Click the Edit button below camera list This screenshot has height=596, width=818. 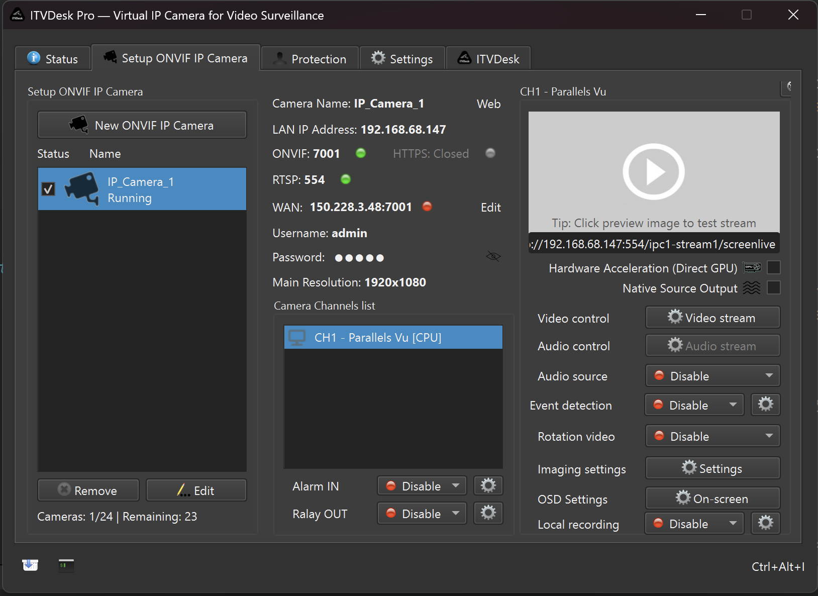(196, 490)
